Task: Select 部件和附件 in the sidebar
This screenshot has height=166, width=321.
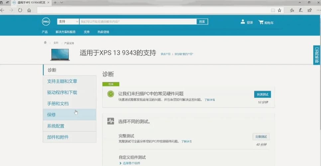Action: click(x=69, y=137)
